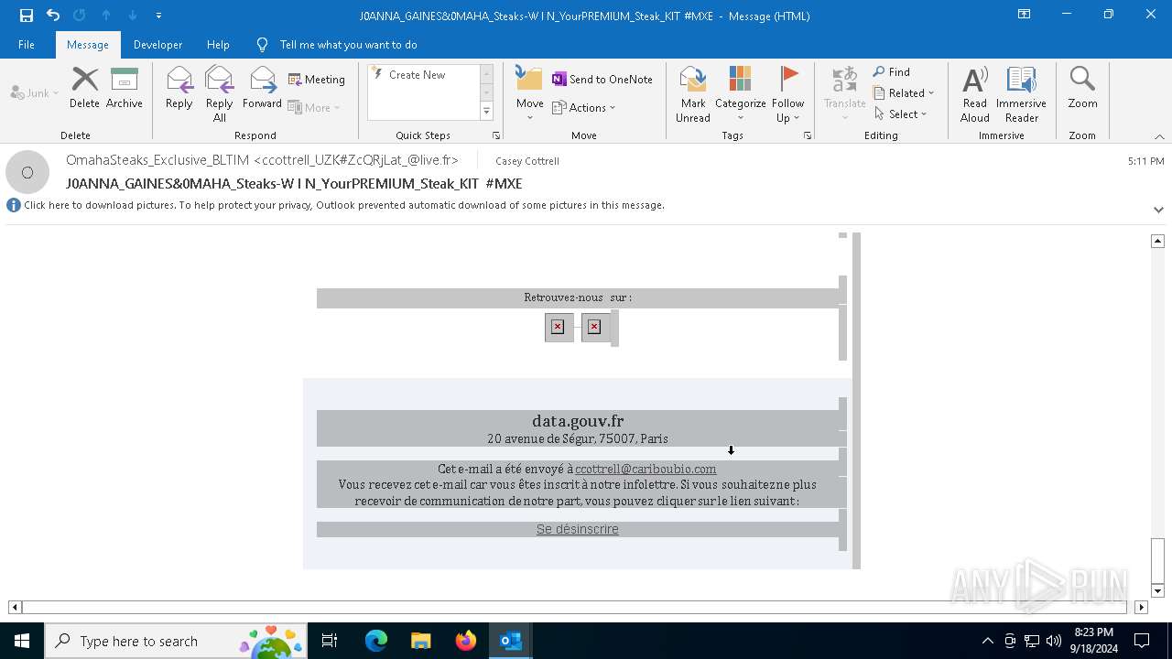Screen dimensions: 1172x659
Task: Reply to the sender
Action: tap(179, 88)
